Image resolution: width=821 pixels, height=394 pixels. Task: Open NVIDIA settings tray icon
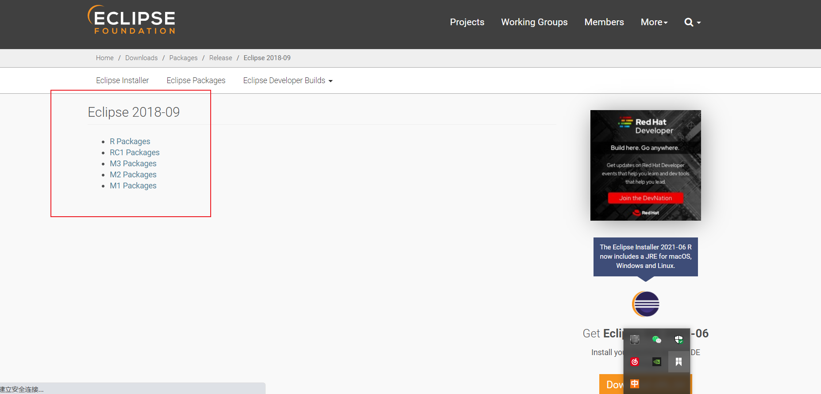pyautogui.click(x=656, y=362)
